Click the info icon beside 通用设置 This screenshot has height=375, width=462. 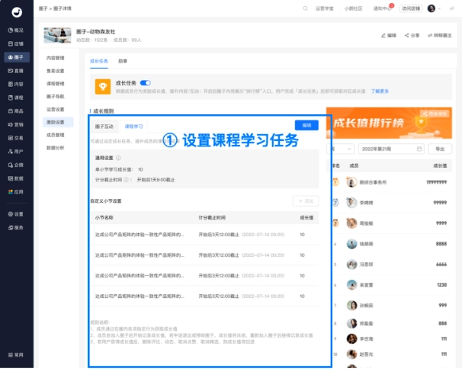pos(119,159)
